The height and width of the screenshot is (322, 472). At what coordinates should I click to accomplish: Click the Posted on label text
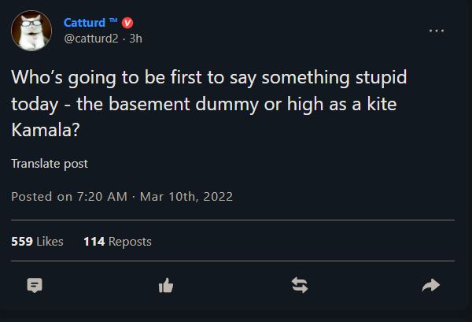pyautogui.click(x=42, y=197)
